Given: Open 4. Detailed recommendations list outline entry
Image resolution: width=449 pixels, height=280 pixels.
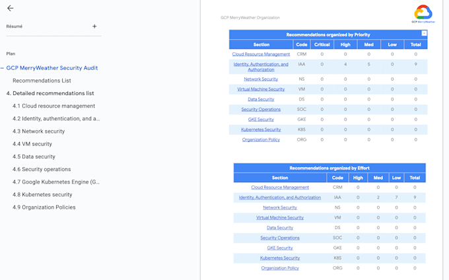Looking at the screenshot, I should click(x=50, y=93).
